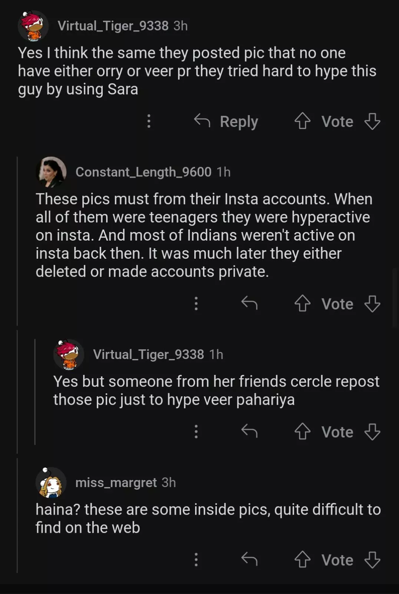Image resolution: width=399 pixels, height=594 pixels.
Task: Upvote Virtual_Tiger_9338's top comment about Sara
Action: [302, 121]
